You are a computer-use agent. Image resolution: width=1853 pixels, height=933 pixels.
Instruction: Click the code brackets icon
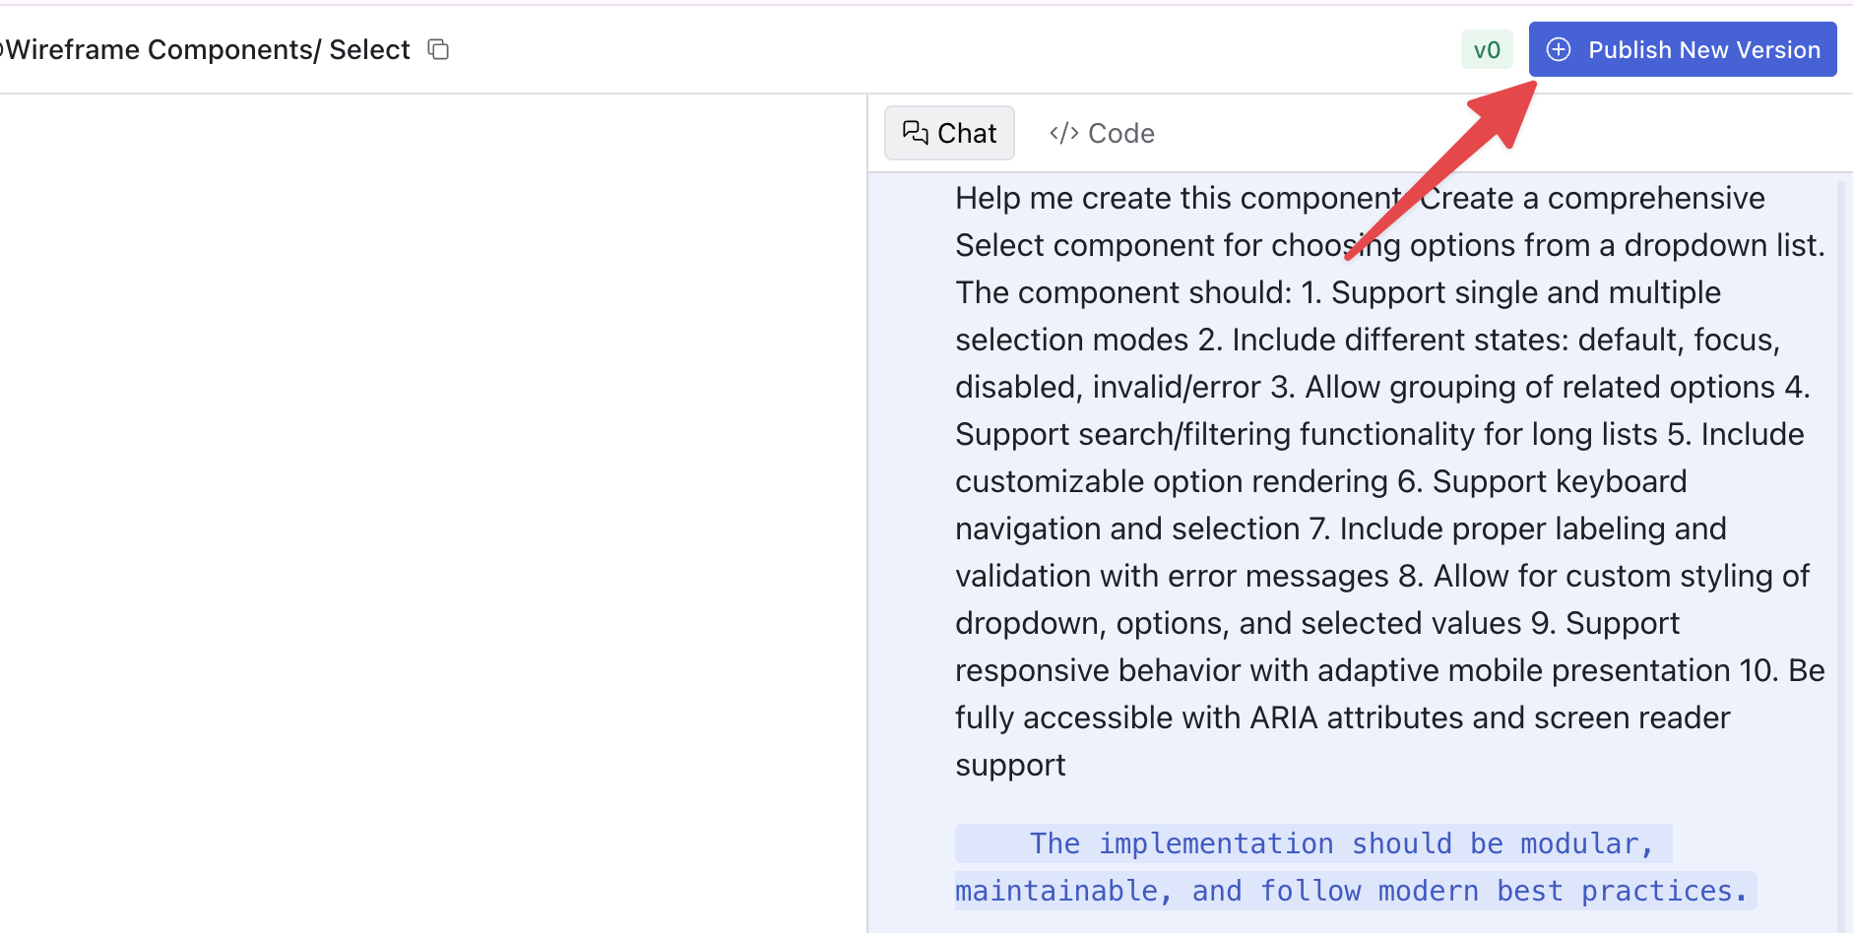click(x=1064, y=133)
